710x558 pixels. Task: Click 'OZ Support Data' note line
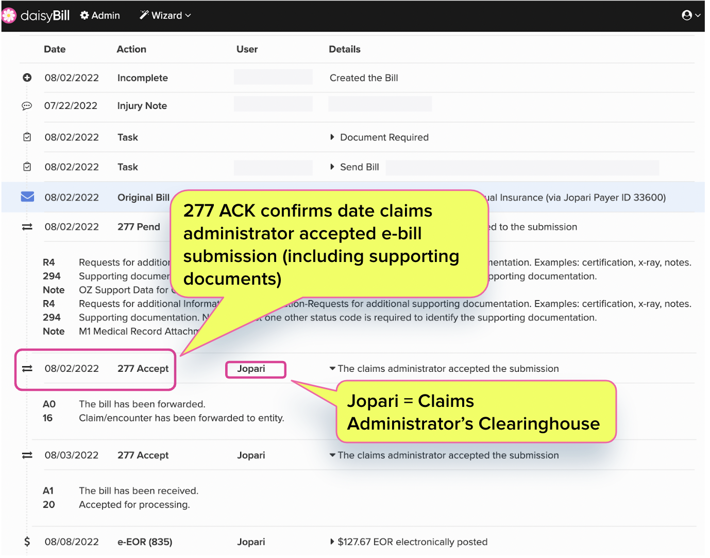[124, 290]
